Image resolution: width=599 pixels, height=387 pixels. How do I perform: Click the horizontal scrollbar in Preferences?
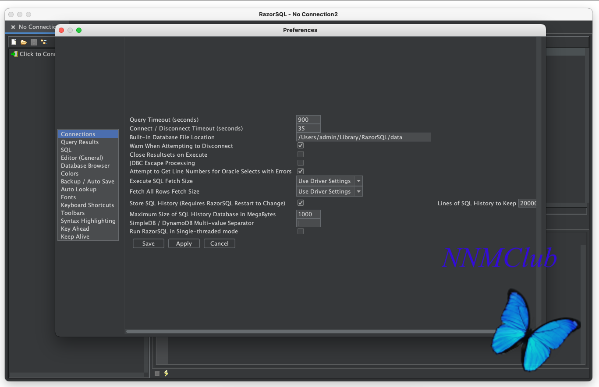311,331
